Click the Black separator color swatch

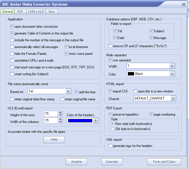point(131,74)
